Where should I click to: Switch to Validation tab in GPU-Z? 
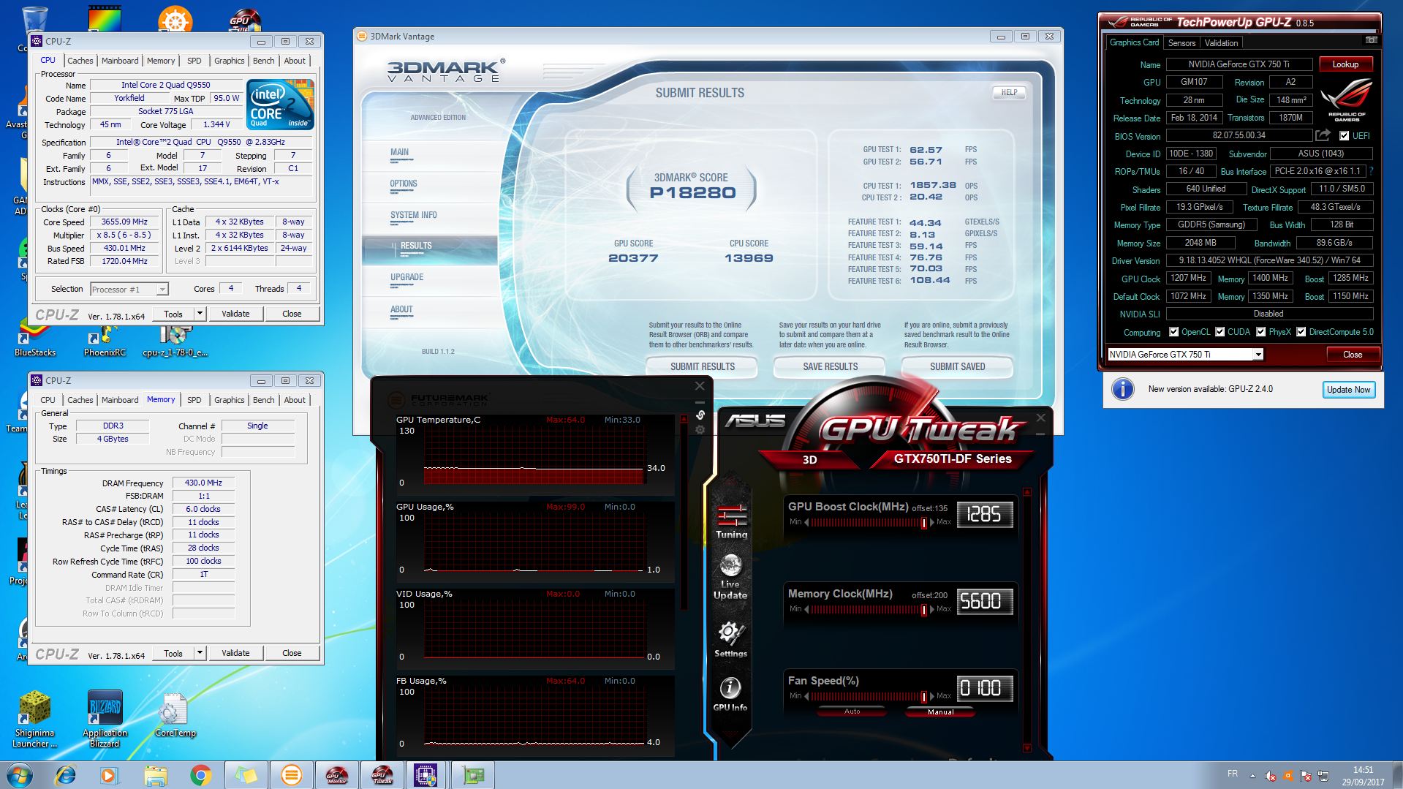1221,42
